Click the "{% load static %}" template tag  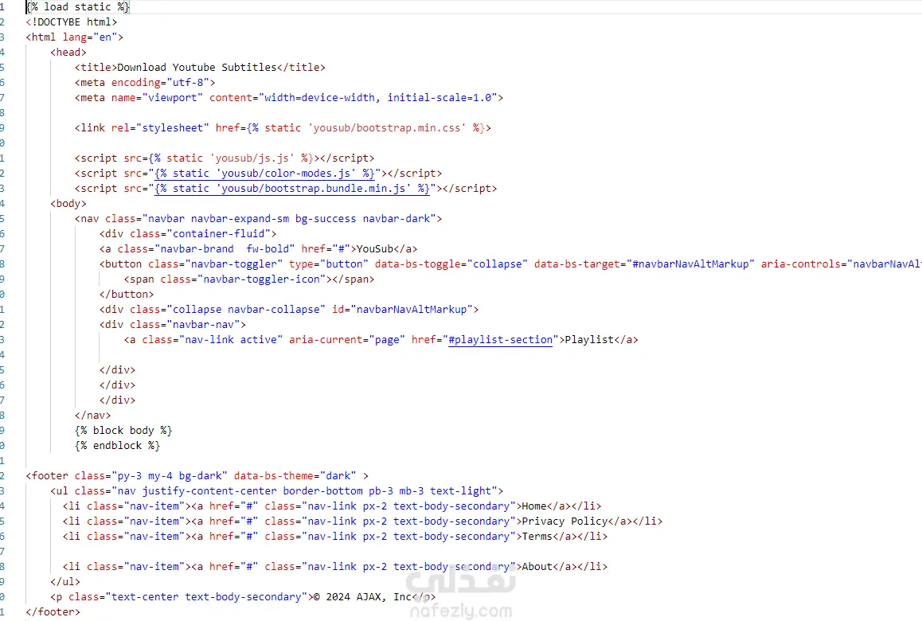[x=77, y=7]
